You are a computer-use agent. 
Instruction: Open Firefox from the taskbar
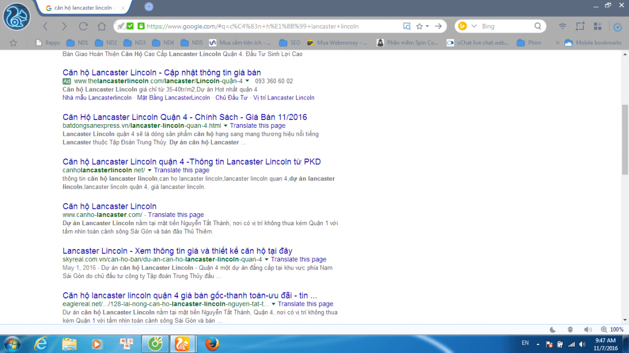tap(211, 344)
